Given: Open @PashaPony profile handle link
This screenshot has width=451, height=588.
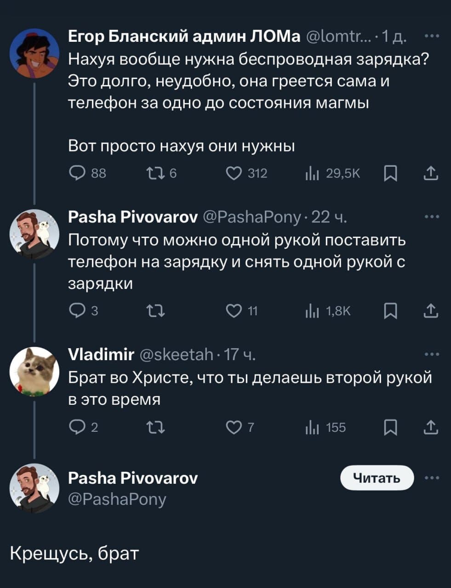Looking at the screenshot, I should point(117,499).
